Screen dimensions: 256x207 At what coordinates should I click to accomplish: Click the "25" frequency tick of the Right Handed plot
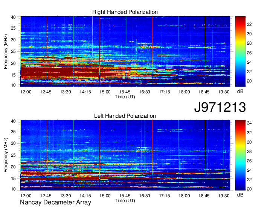(x=14, y=51)
